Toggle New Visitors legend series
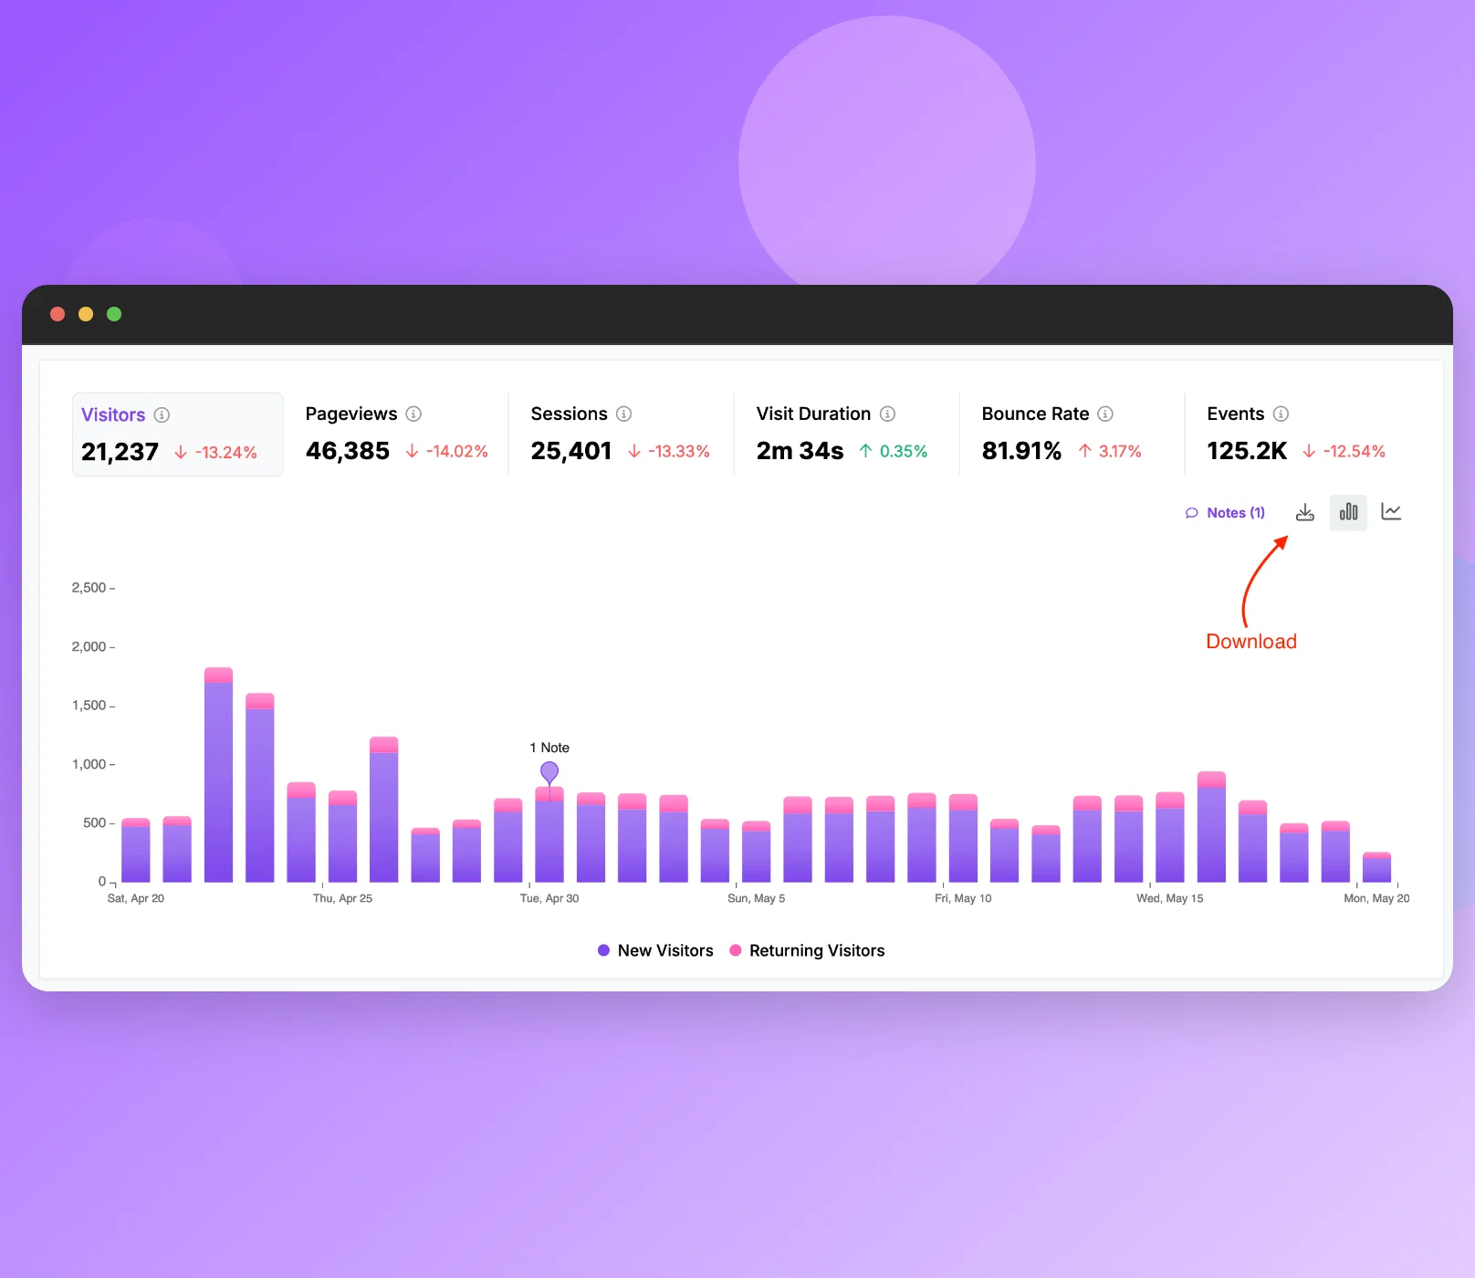Image resolution: width=1475 pixels, height=1278 pixels. point(655,950)
